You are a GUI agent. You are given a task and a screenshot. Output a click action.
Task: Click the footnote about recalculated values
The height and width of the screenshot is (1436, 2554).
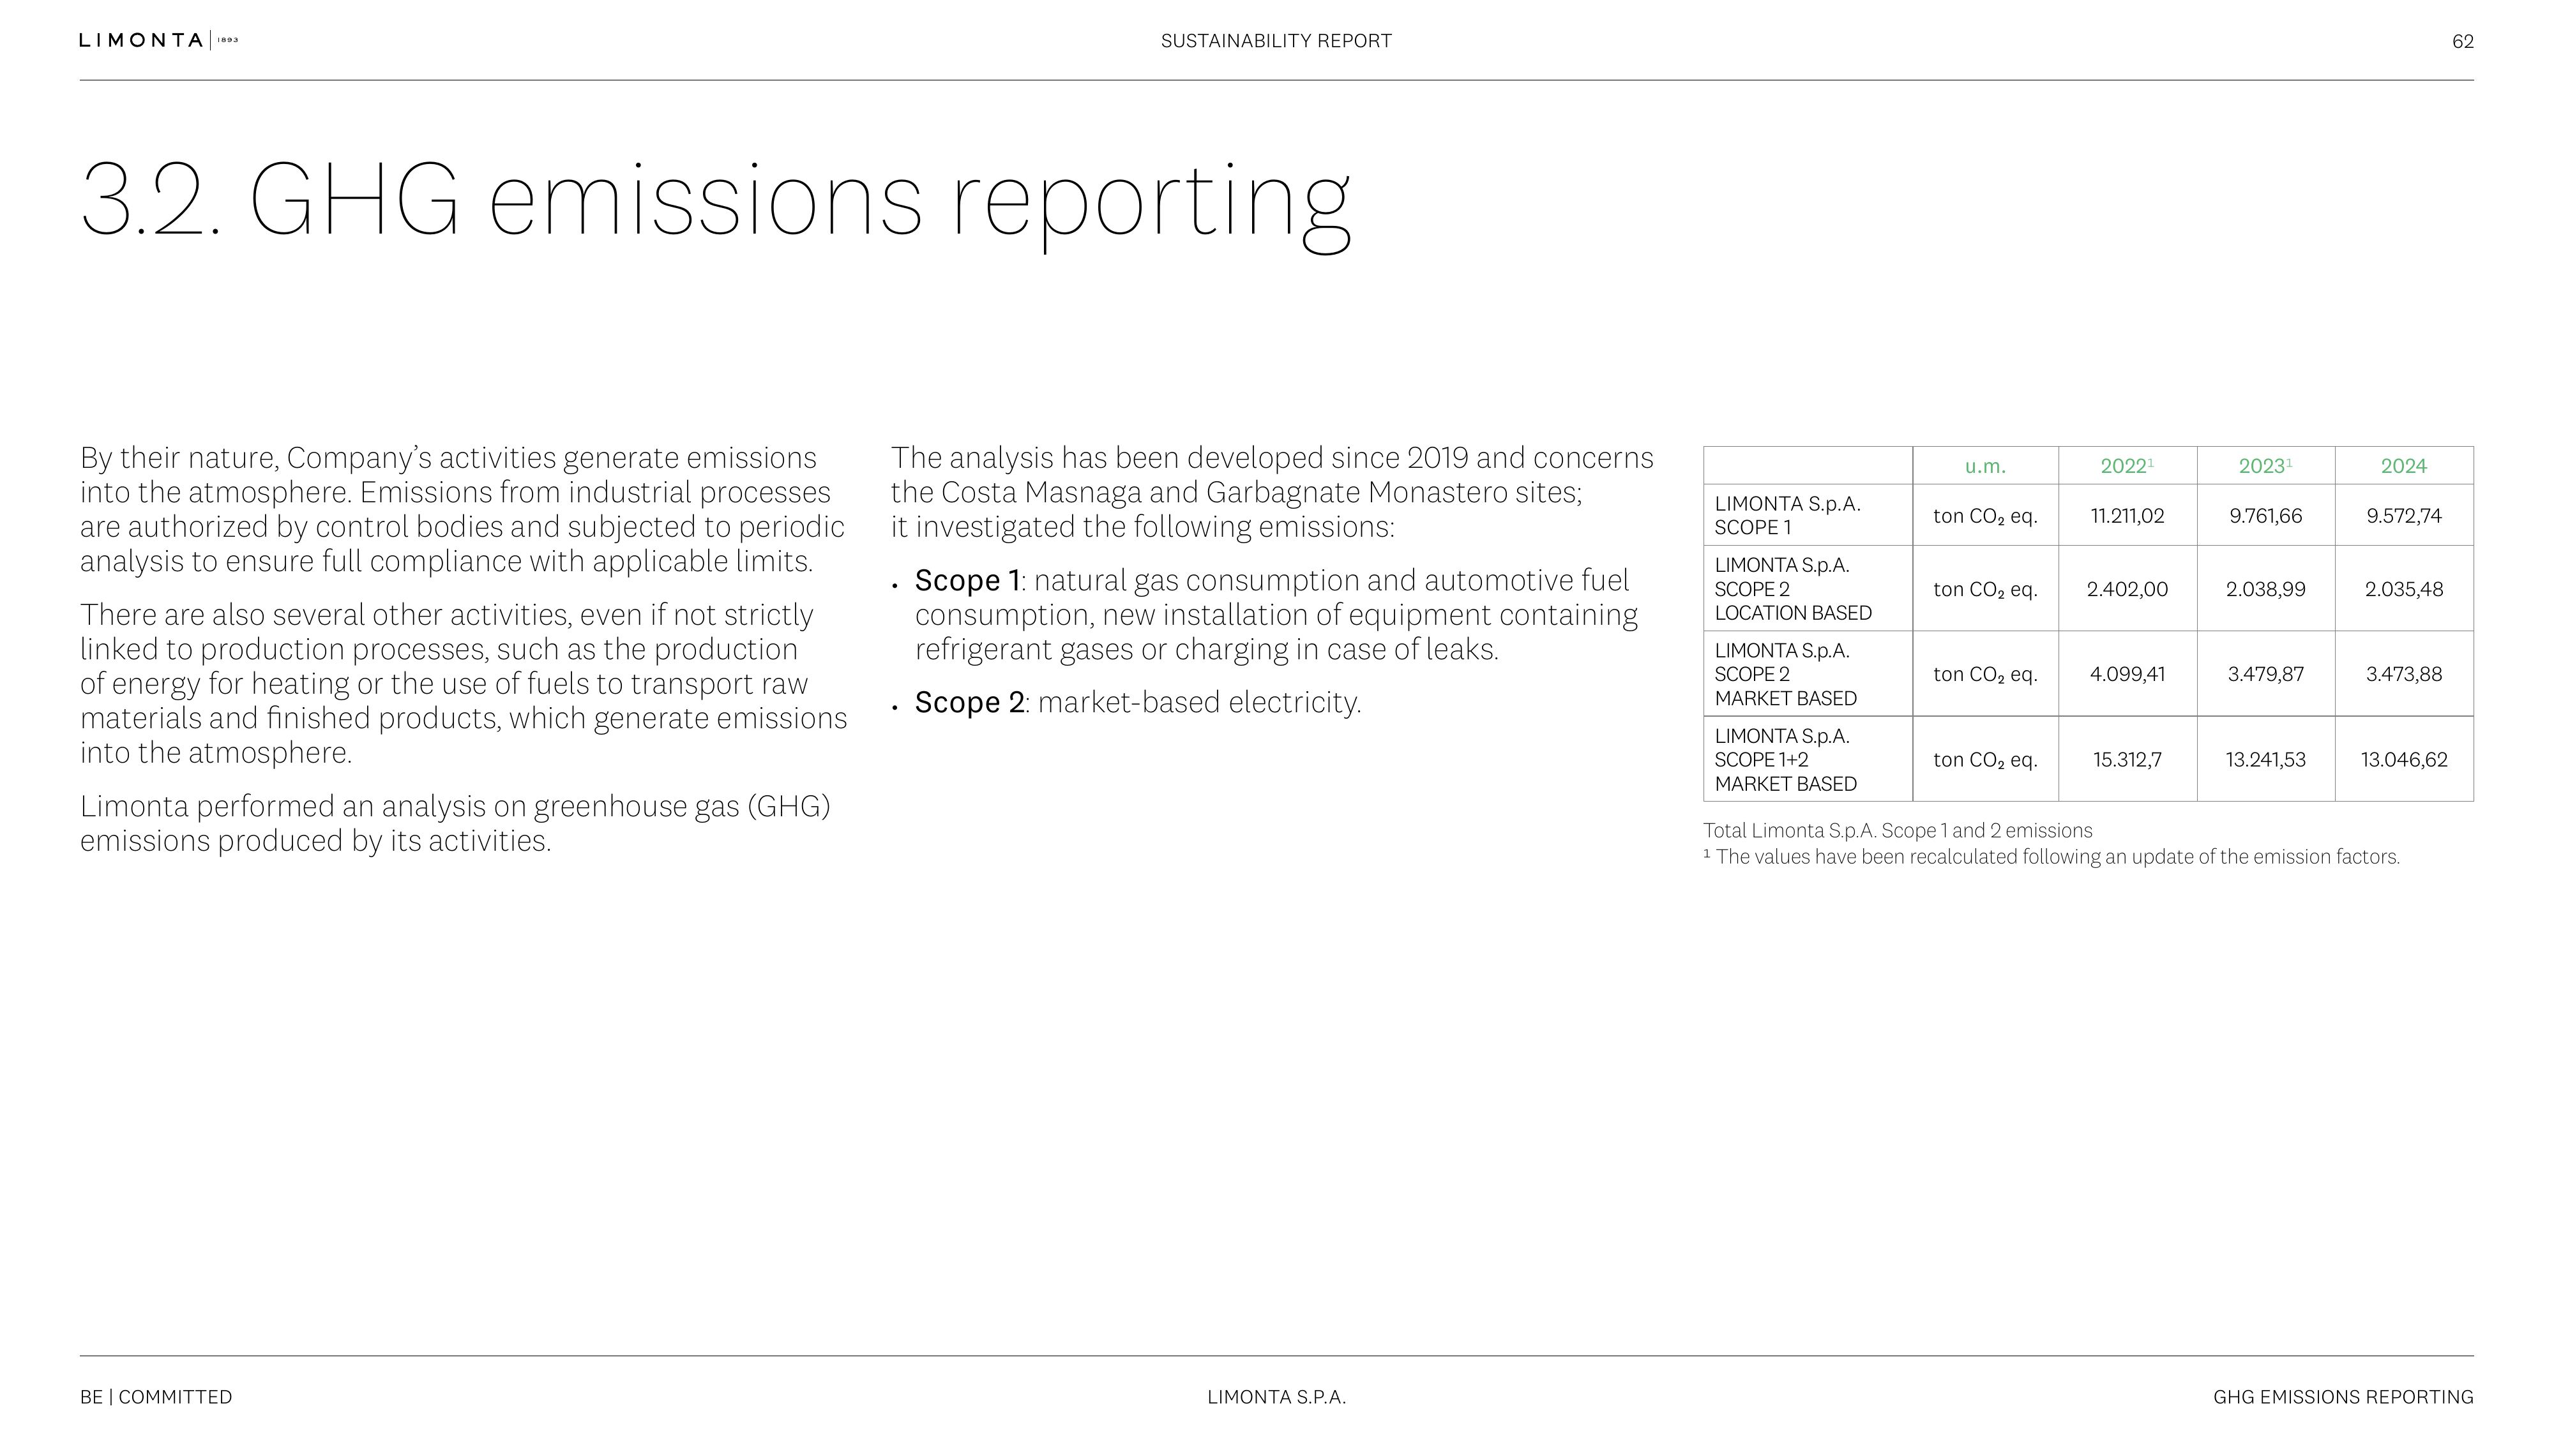click(2052, 856)
